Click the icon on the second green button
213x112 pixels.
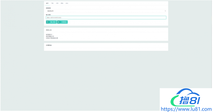[59, 22]
